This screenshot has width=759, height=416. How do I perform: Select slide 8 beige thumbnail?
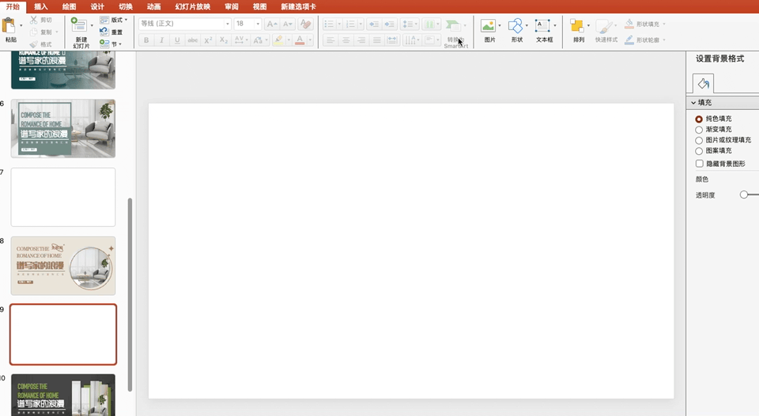(x=63, y=266)
